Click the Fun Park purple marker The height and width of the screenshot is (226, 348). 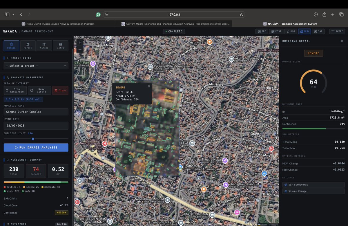(x=93, y=64)
